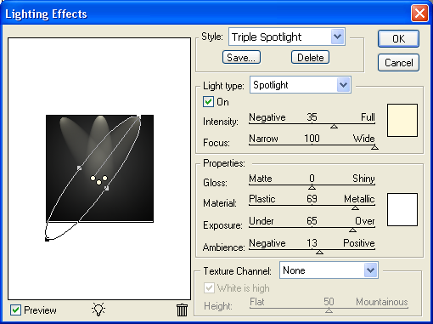Click the Intensity slider thumb
433x324 pixels.
point(334,126)
